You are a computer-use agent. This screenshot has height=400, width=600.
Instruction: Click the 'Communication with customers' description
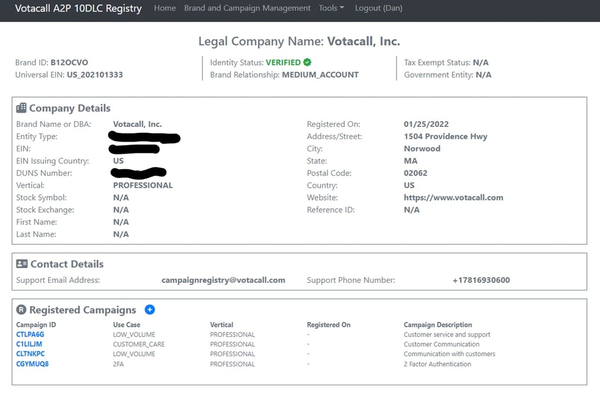tap(450, 354)
